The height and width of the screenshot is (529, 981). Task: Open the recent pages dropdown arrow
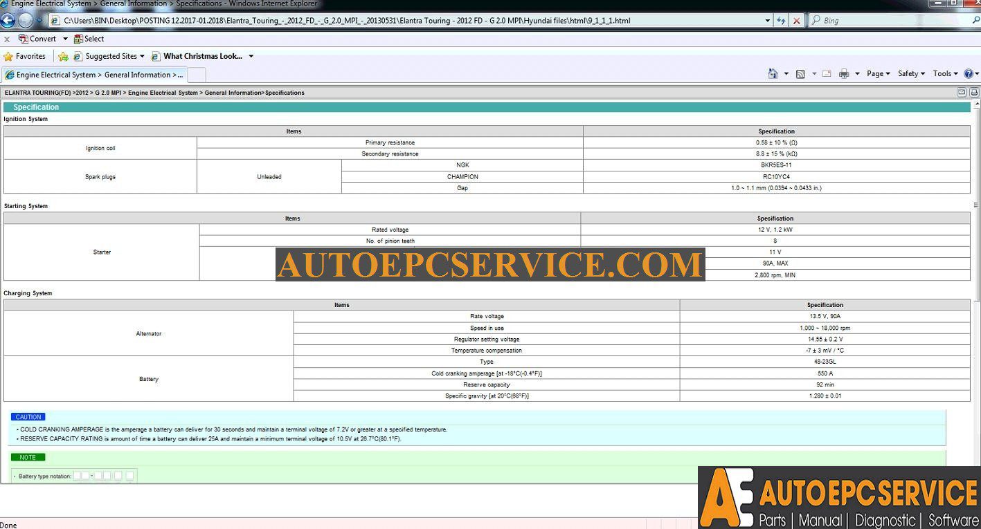(38, 21)
